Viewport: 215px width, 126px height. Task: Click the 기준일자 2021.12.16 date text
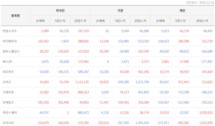[x=200, y=2]
